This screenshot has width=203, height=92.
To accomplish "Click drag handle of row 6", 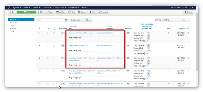I will click(47, 45).
